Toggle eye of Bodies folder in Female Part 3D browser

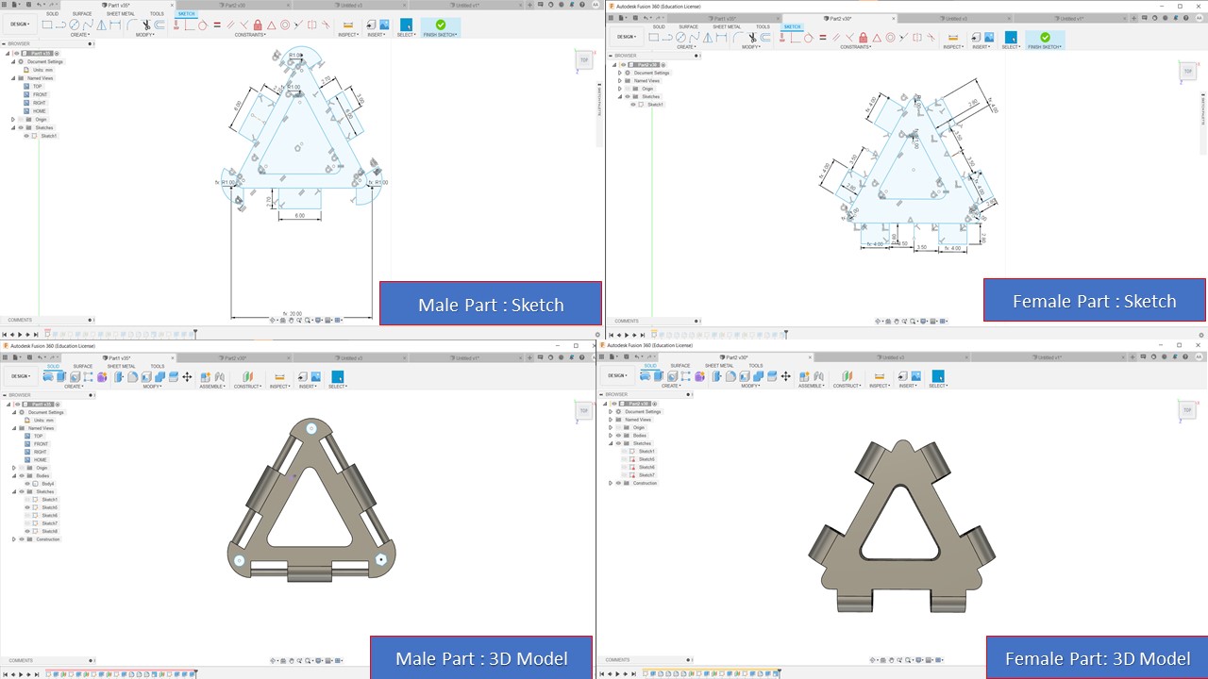click(x=618, y=436)
